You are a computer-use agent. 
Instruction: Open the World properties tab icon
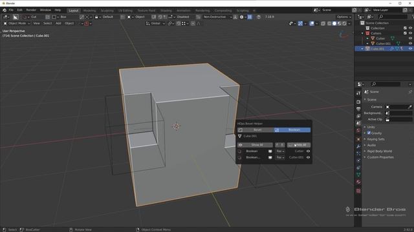(x=358, y=130)
